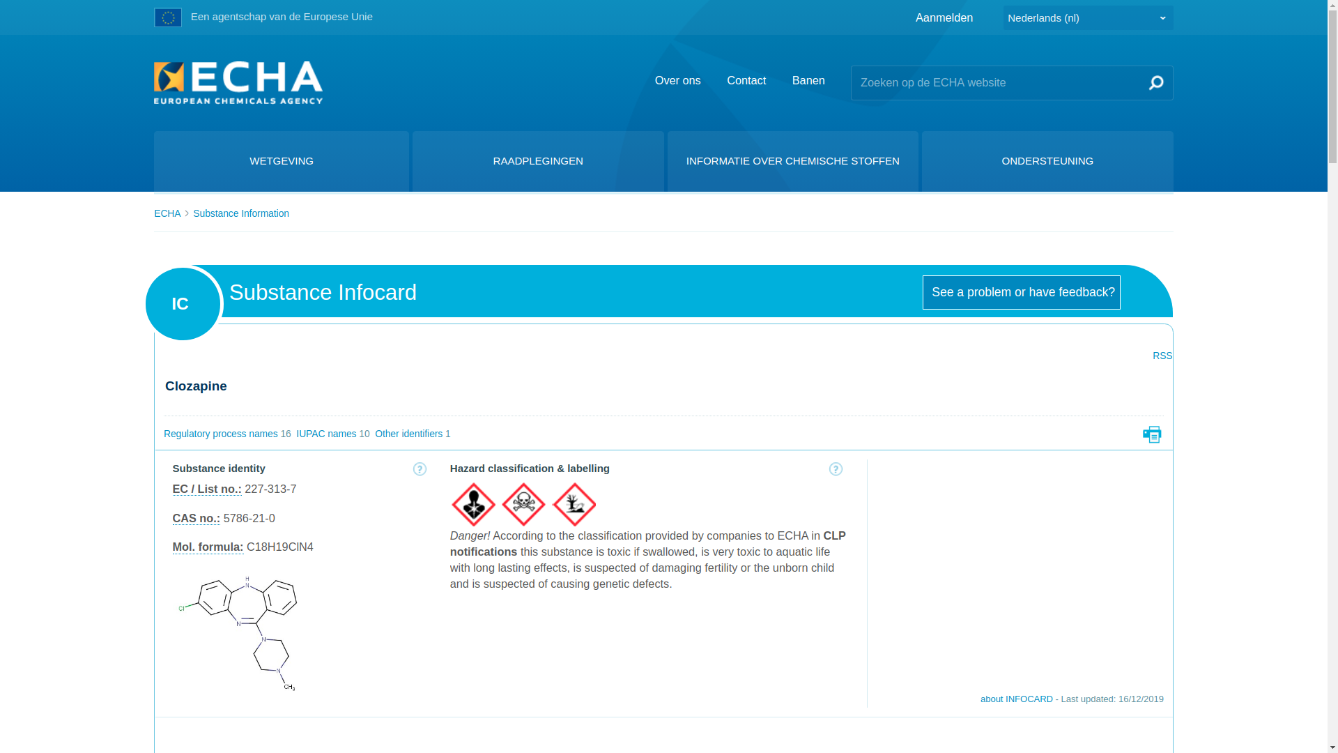Click the Aanmelden link
Image resolution: width=1338 pixels, height=753 pixels.
click(944, 18)
